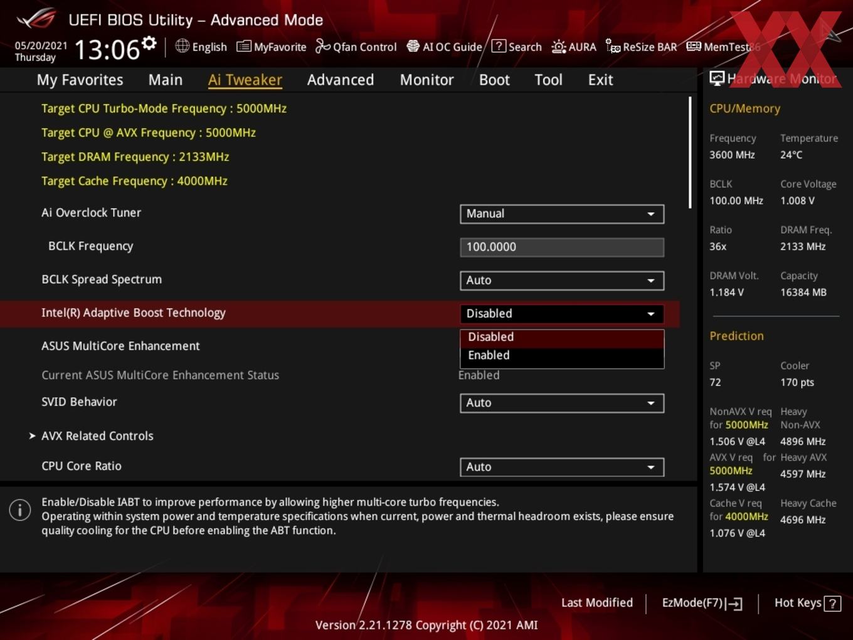Click the ReSize BAR icon
Image resolution: width=853 pixels, height=640 pixels.
[x=613, y=46]
